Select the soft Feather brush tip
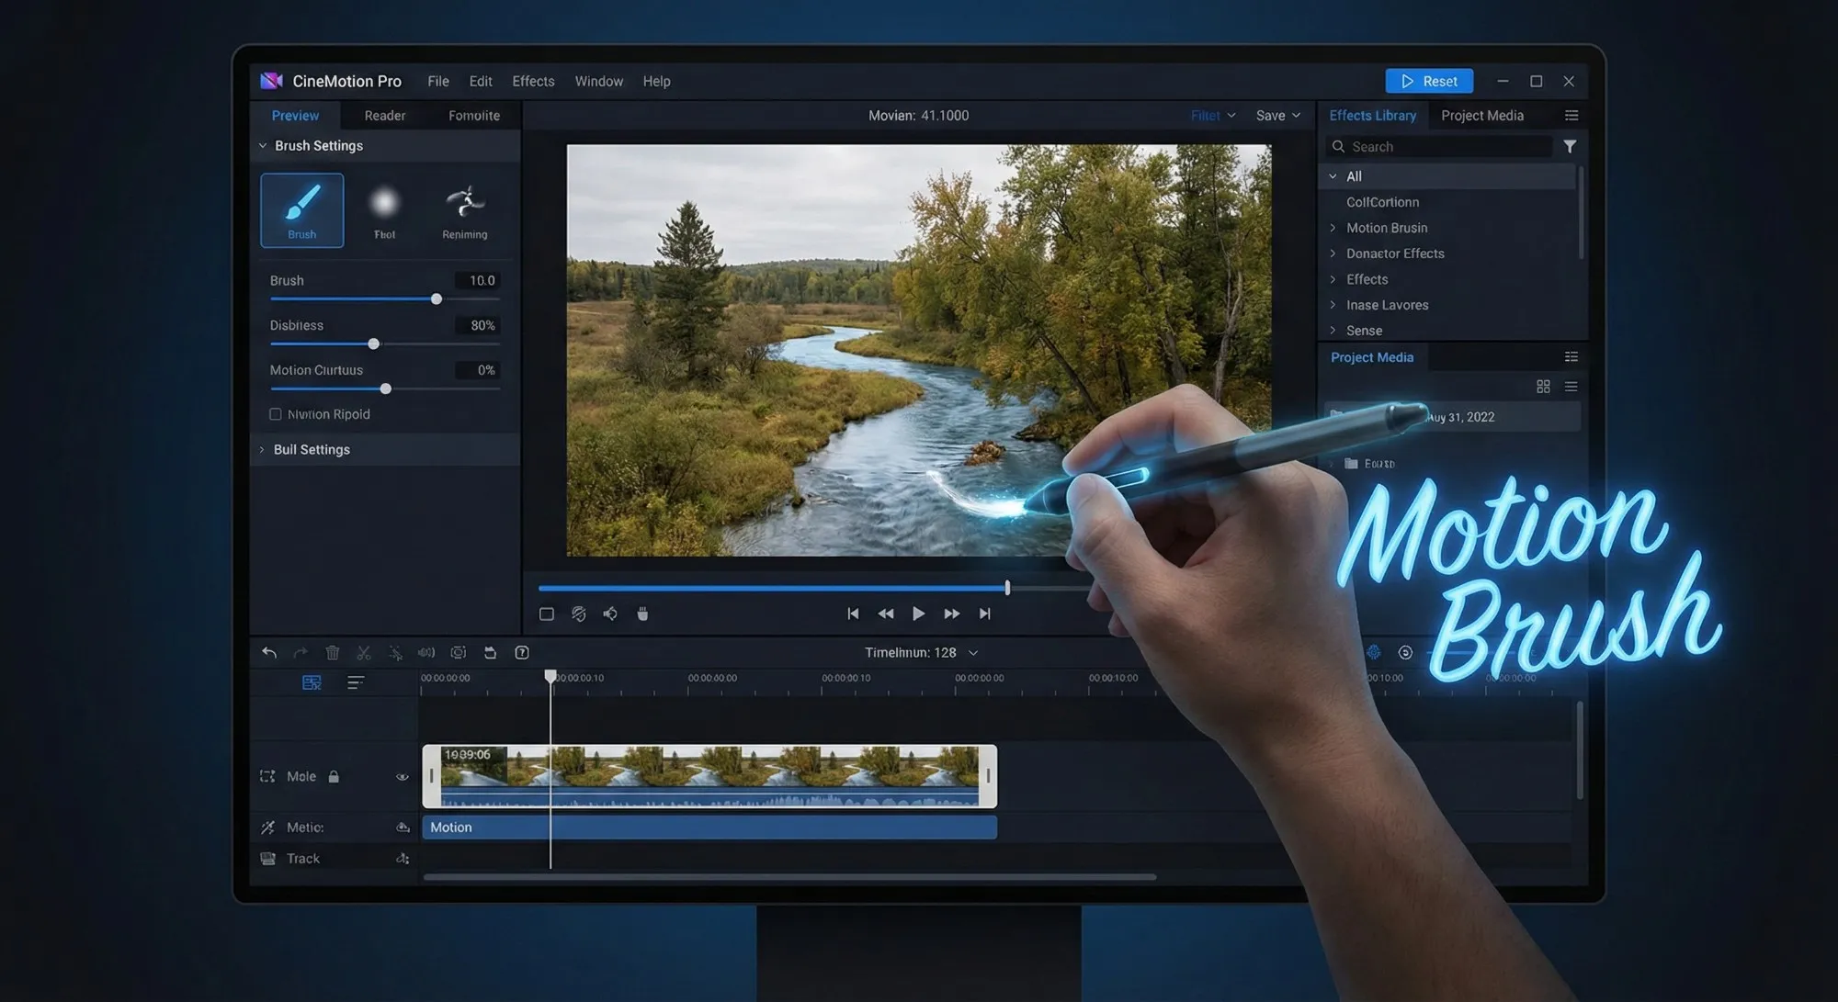The image size is (1838, 1002). 384,210
